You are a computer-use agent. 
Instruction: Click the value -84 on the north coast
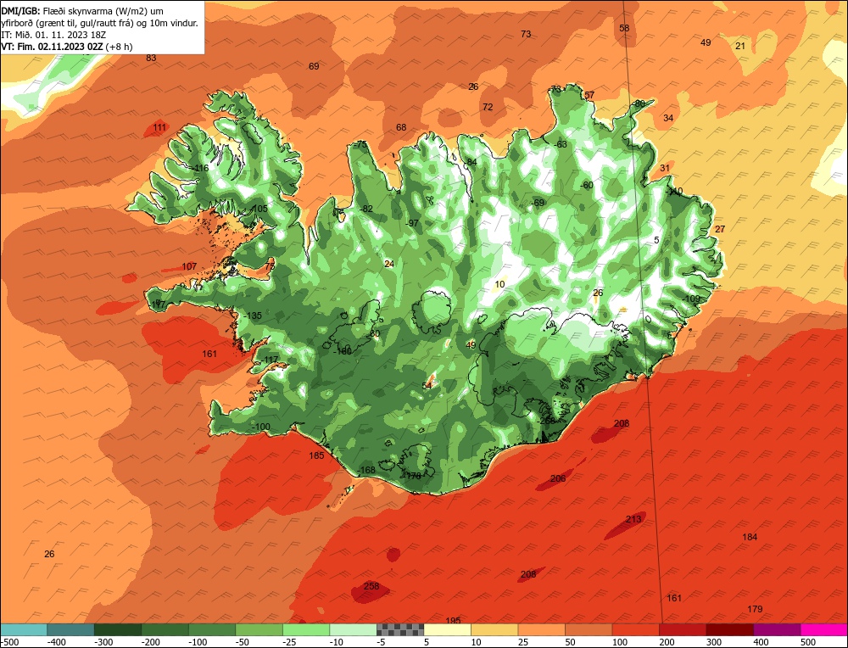pos(471,162)
